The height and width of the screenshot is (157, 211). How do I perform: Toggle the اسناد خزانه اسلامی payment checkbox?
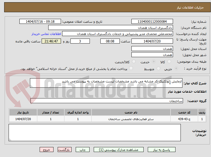[131, 68]
